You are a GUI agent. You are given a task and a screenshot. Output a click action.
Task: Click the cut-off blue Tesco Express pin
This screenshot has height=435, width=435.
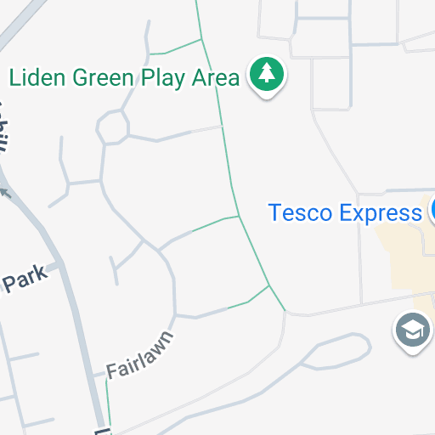(x=432, y=210)
